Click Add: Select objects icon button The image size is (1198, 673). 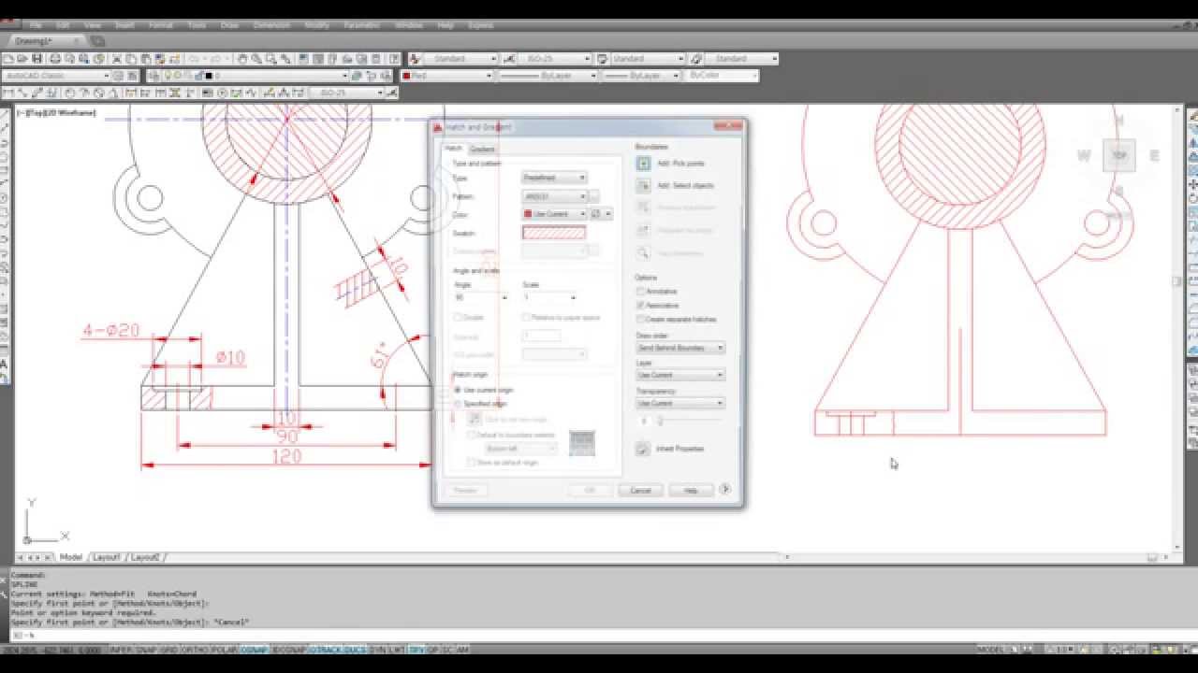[644, 186]
